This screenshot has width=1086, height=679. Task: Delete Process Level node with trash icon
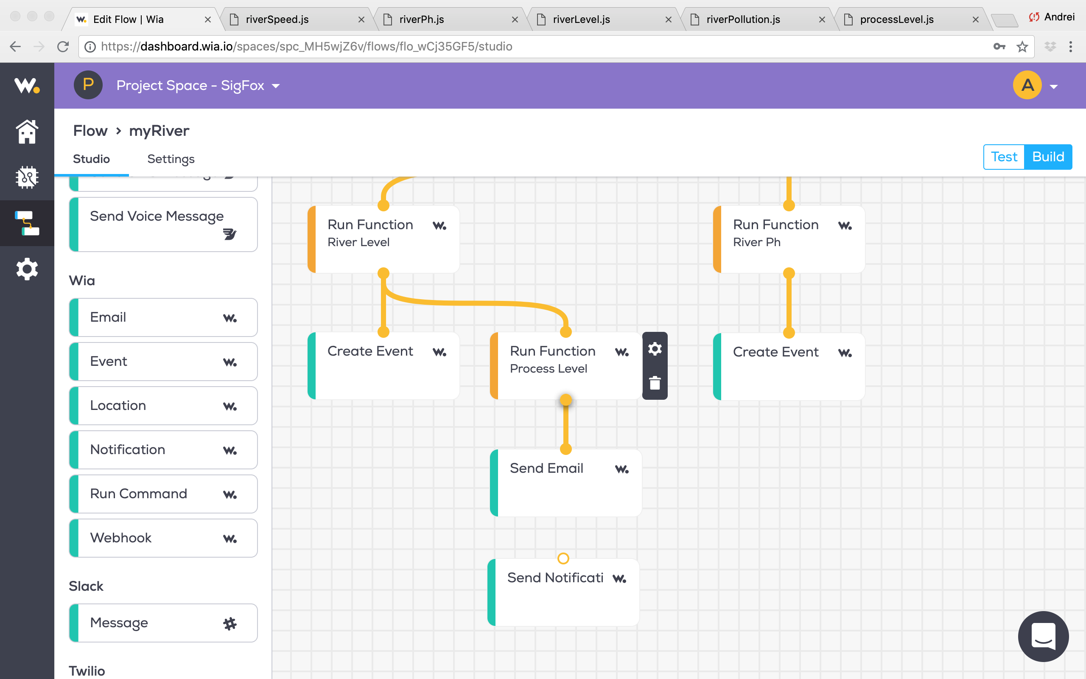(x=655, y=383)
